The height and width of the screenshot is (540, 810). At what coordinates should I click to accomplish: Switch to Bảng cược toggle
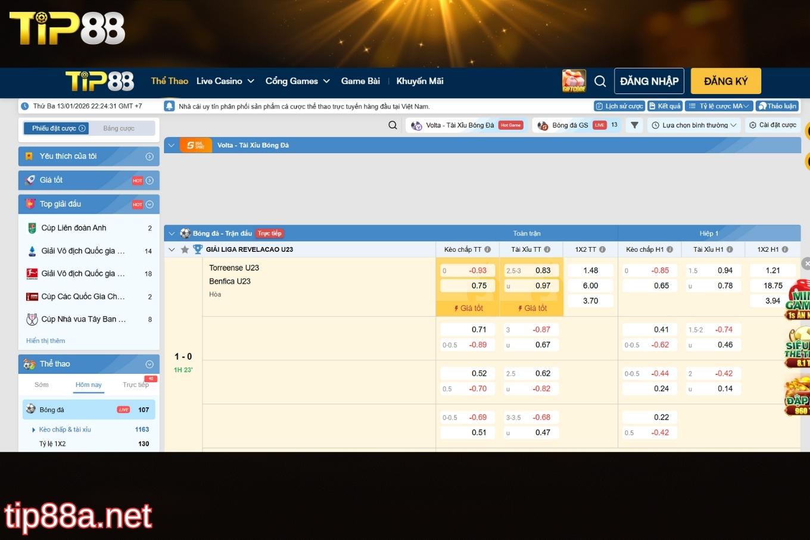[x=119, y=128]
